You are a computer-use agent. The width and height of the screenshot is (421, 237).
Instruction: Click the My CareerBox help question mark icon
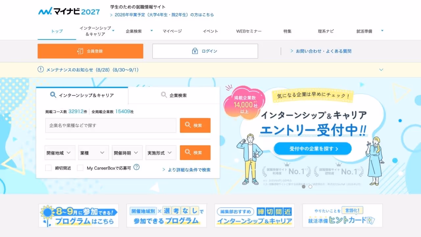136,167
